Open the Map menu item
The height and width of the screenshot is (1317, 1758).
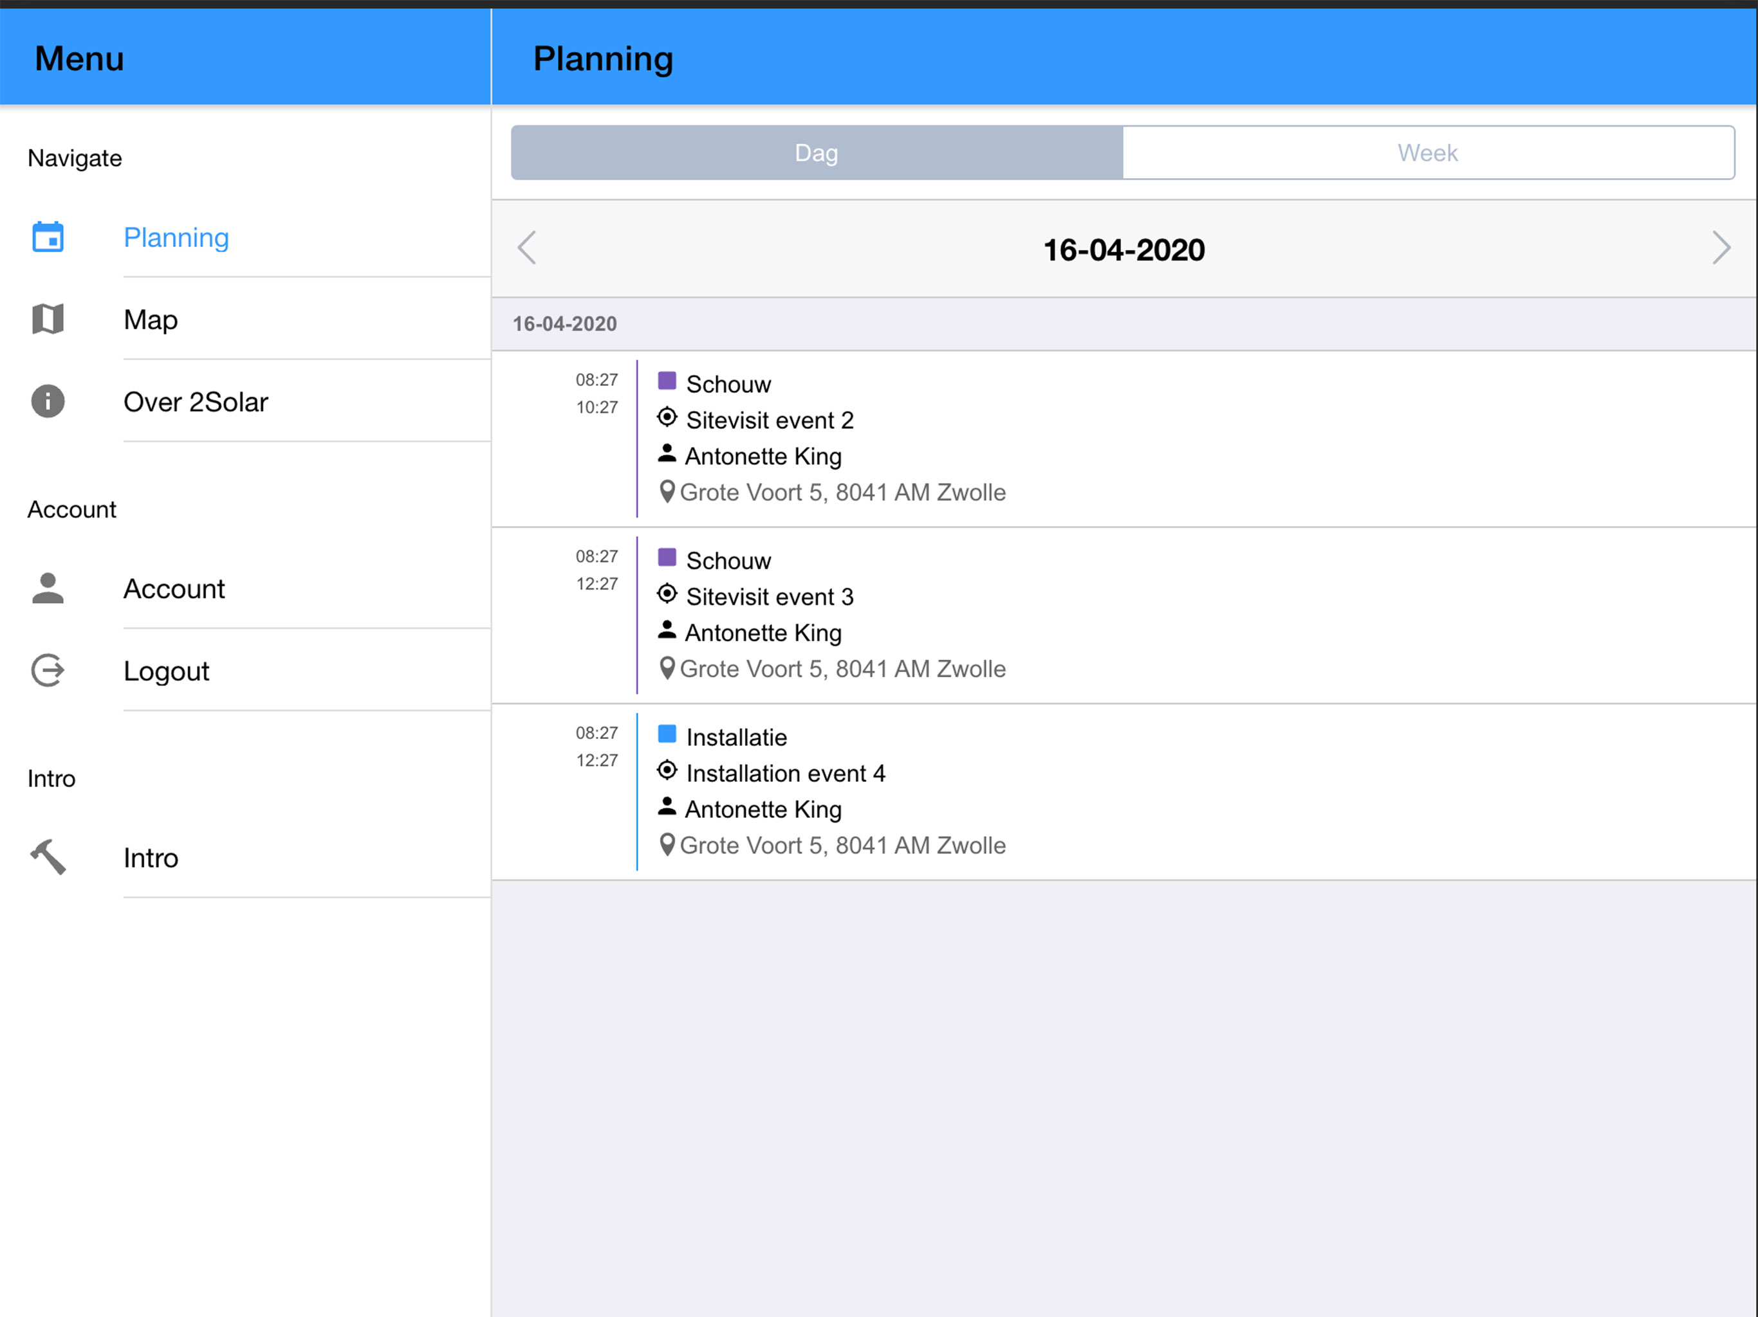[x=151, y=320]
